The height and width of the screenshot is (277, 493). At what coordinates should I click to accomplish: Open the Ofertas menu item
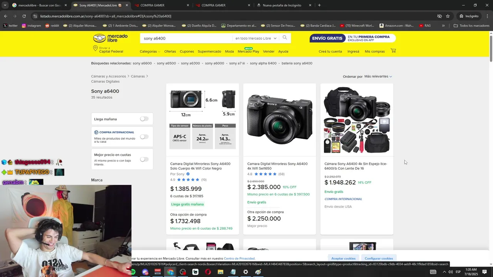tap(170, 52)
